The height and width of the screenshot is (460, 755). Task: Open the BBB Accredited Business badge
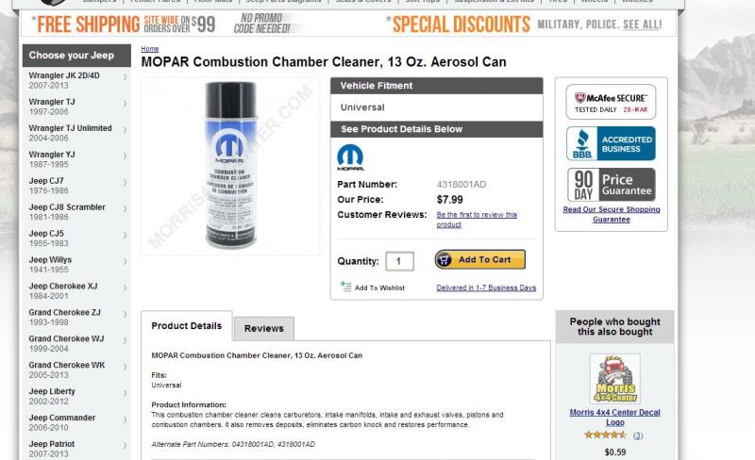point(611,143)
